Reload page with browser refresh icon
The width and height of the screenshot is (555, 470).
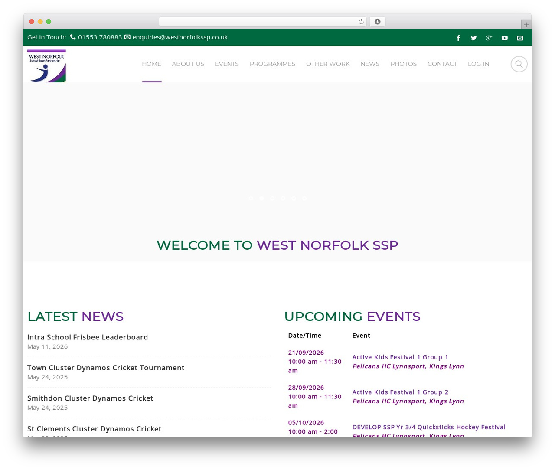coord(361,22)
